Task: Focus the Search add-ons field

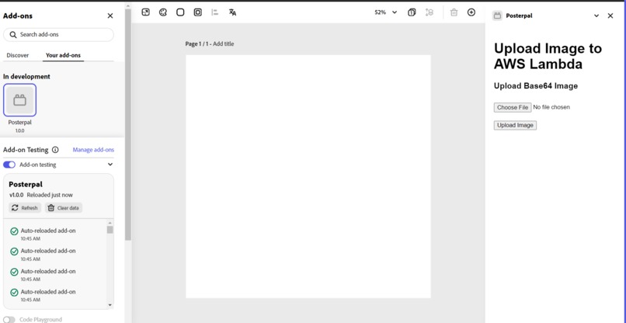Action: [x=58, y=35]
